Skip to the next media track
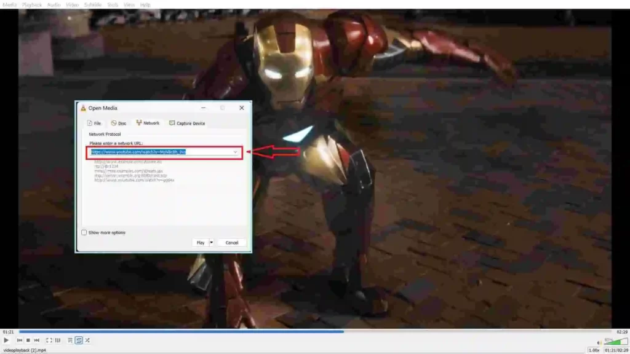This screenshot has width=630, height=354. tap(36, 340)
